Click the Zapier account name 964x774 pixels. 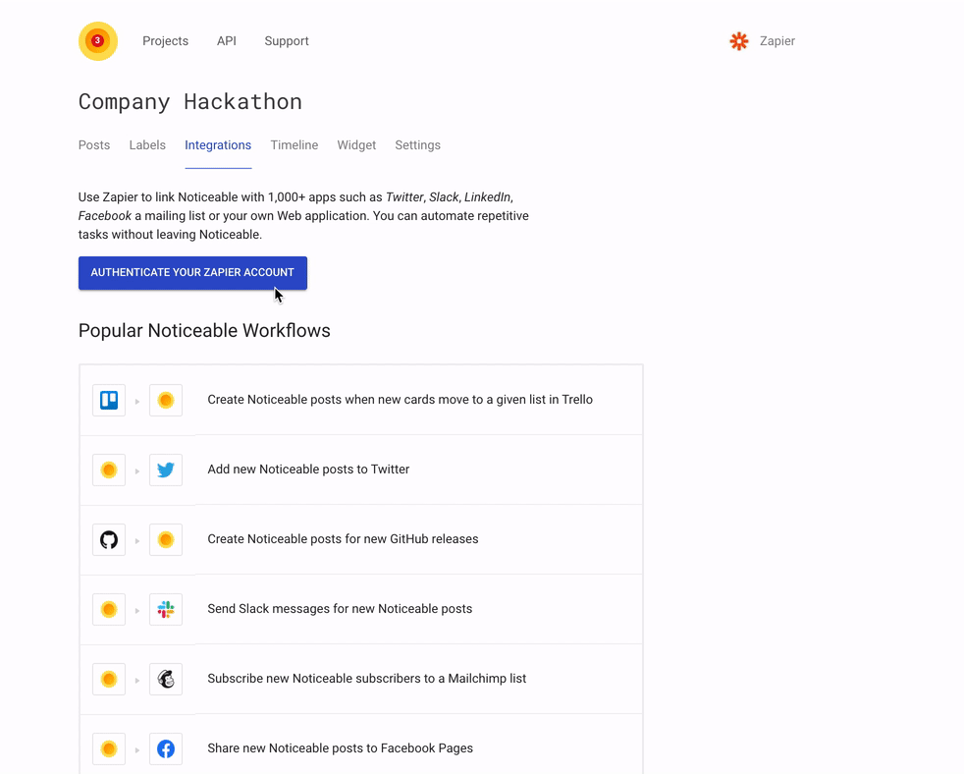(x=777, y=41)
